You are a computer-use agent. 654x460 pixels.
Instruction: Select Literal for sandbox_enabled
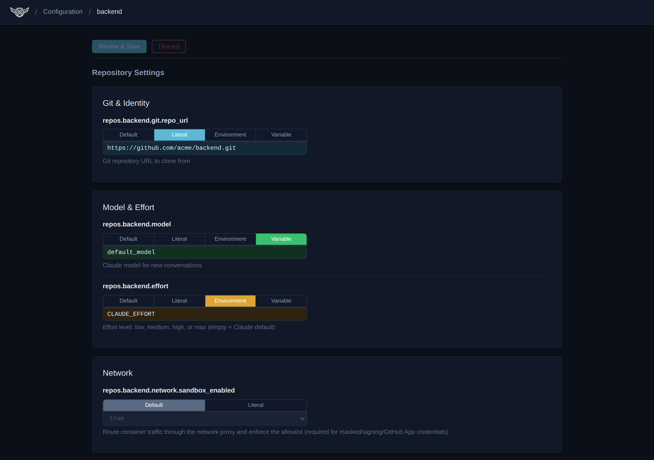pos(255,405)
